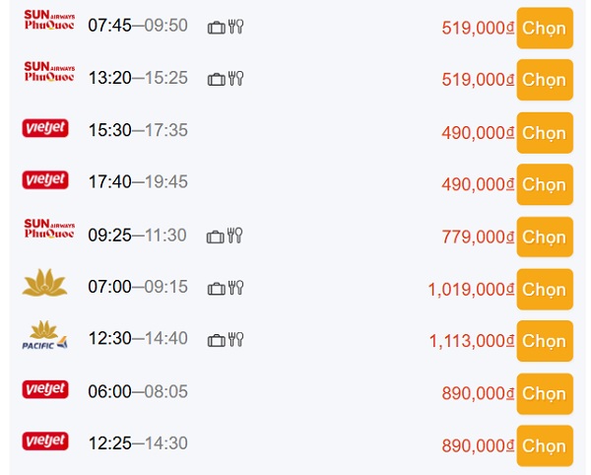Click Vietjet logo on 06:00 flight

coord(44,390)
